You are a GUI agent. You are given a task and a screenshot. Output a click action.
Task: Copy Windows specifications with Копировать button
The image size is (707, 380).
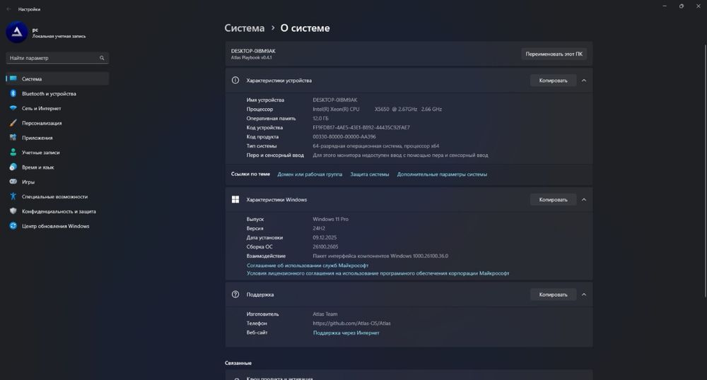click(554, 199)
